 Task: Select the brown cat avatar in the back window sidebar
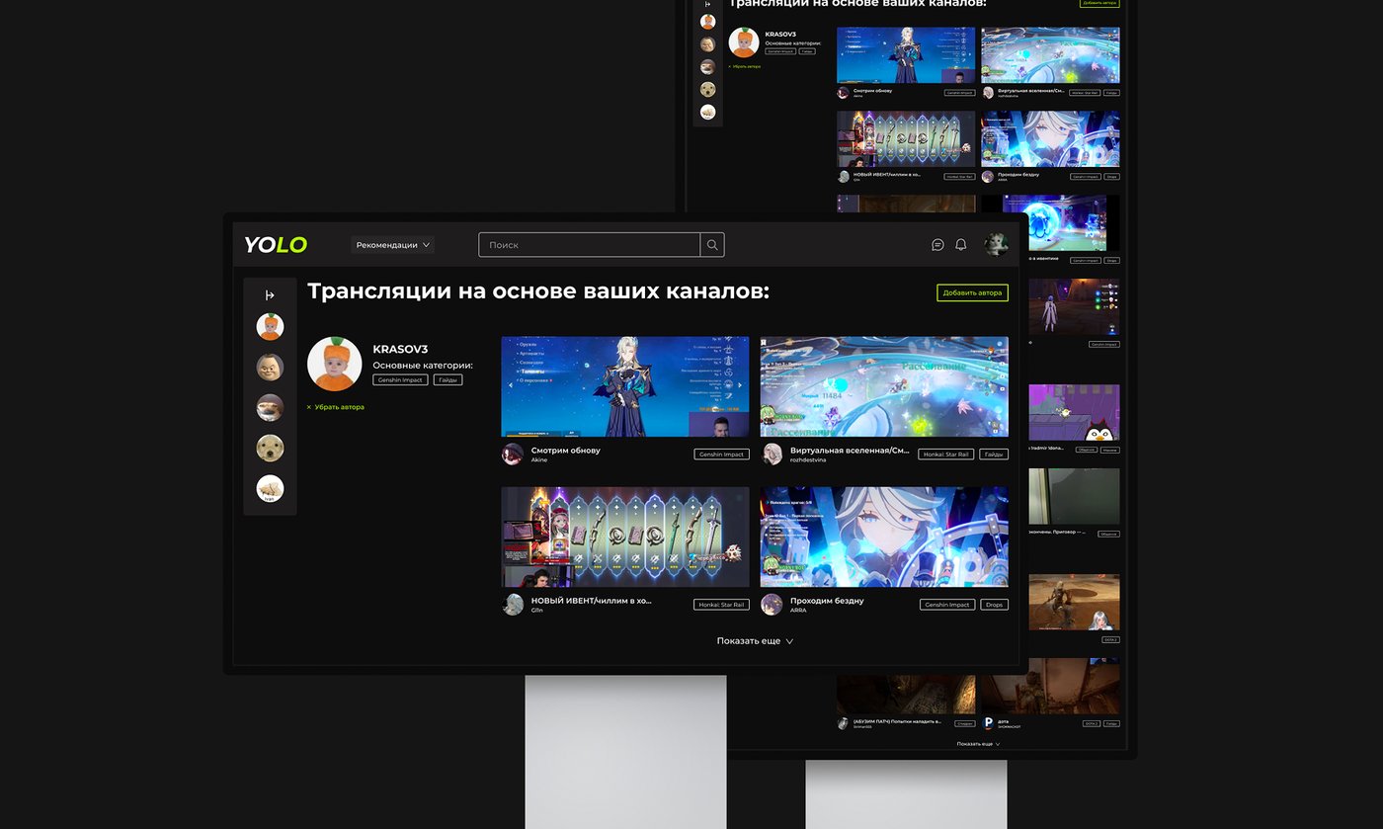(707, 67)
